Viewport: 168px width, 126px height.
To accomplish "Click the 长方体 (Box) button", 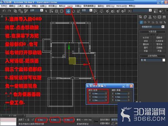I will point(146,38).
